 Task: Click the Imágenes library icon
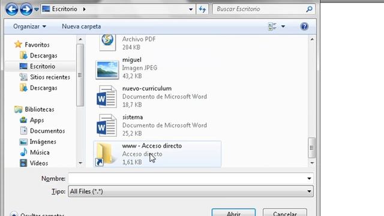(x=23, y=142)
